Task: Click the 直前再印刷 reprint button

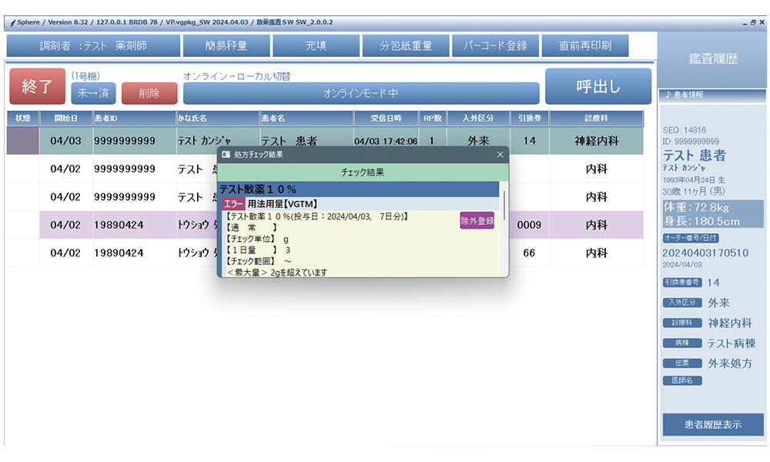Action: click(x=585, y=45)
